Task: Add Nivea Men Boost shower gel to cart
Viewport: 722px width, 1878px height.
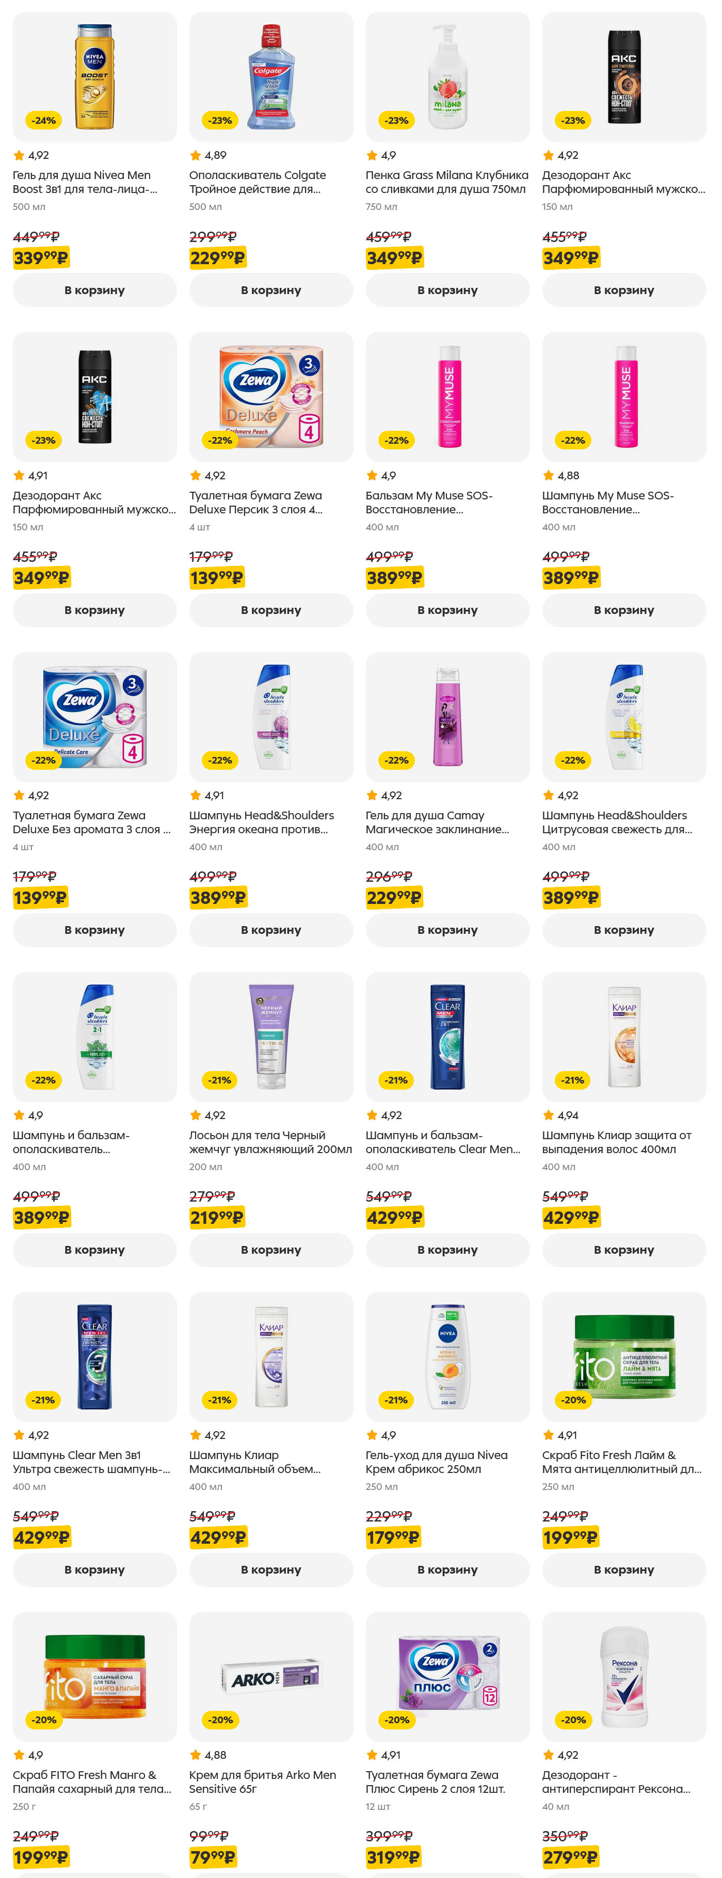Action: pos(94,290)
